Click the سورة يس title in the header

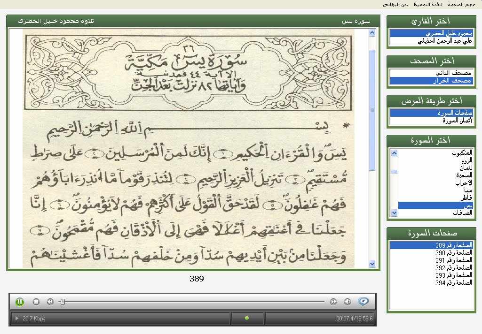coord(356,21)
